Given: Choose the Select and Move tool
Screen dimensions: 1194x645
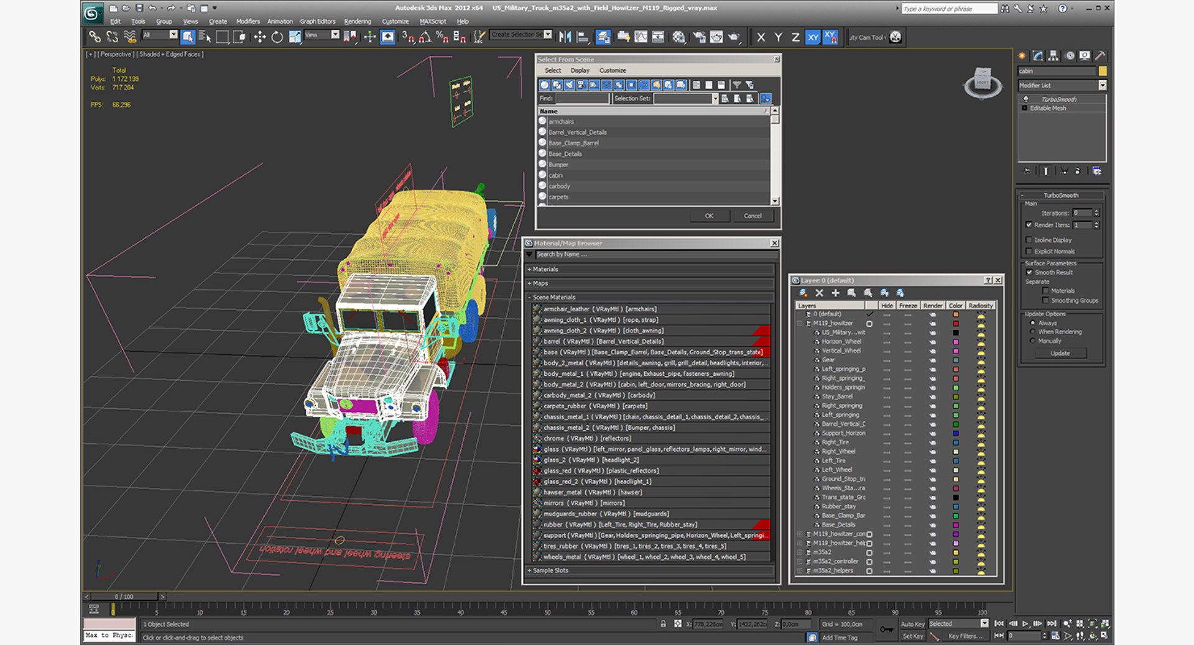Looking at the screenshot, I should (x=259, y=37).
